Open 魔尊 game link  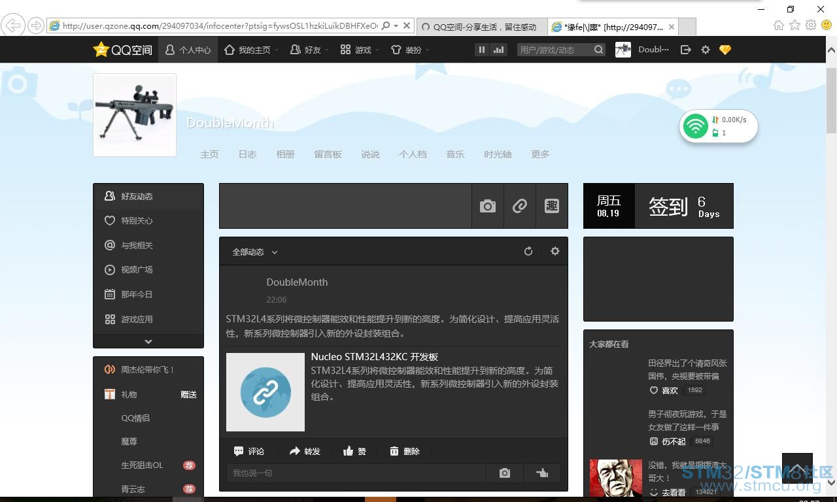[129, 442]
